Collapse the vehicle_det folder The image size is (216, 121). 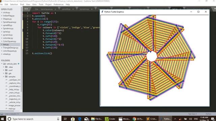click(2, 64)
